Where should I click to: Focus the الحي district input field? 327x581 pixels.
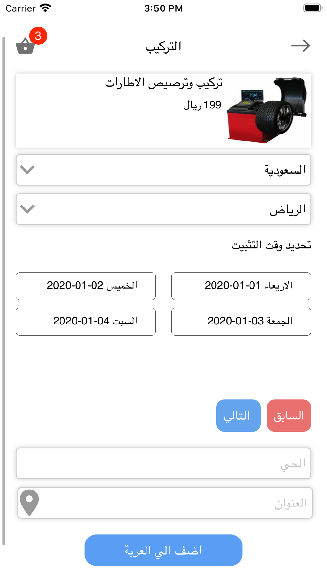click(x=163, y=463)
